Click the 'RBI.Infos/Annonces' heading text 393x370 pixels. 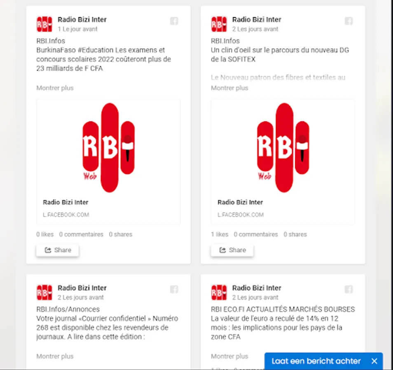[x=68, y=309]
